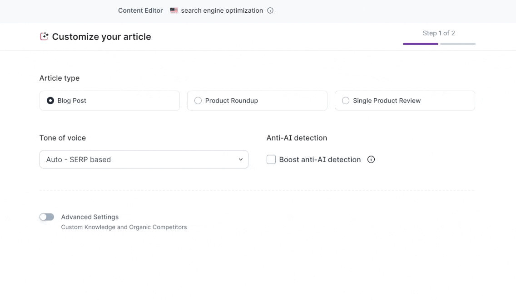The image size is (516, 300).
Task: Open the info tooltip for anti-AI detection
Action: 371,160
